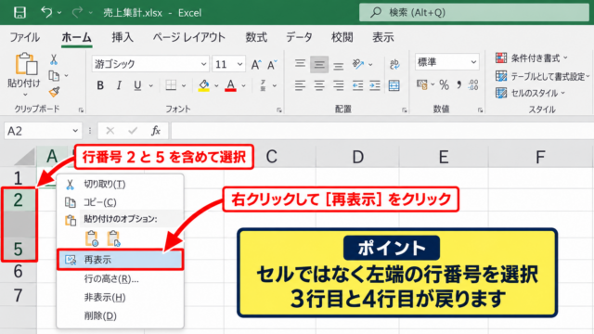Open 条件付き書式 conditional formatting

click(532, 58)
